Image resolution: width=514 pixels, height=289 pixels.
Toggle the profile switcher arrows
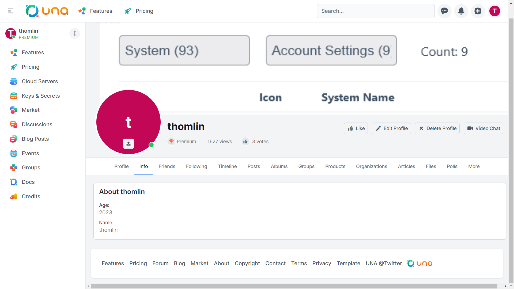(x=75, y=33)
